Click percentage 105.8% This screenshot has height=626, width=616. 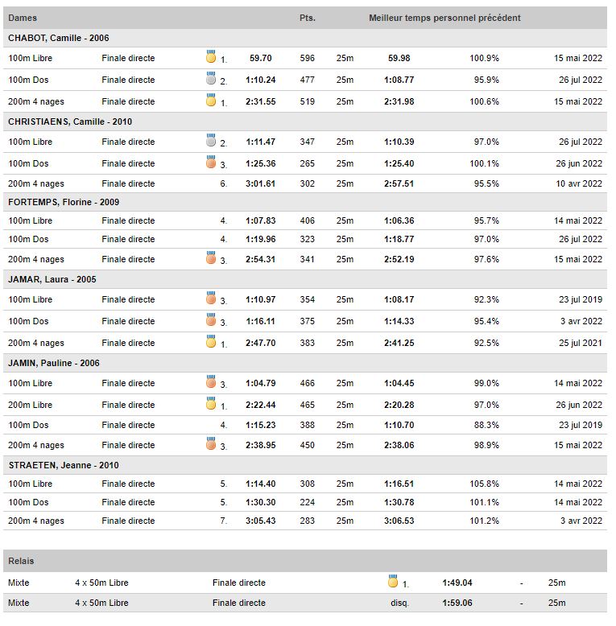click(x=484, y=484)
